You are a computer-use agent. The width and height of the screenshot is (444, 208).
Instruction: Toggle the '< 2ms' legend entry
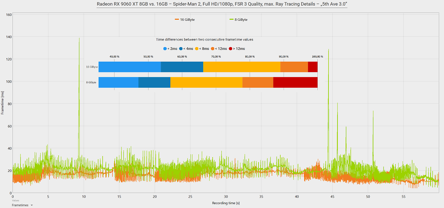(x=170, y=49)
